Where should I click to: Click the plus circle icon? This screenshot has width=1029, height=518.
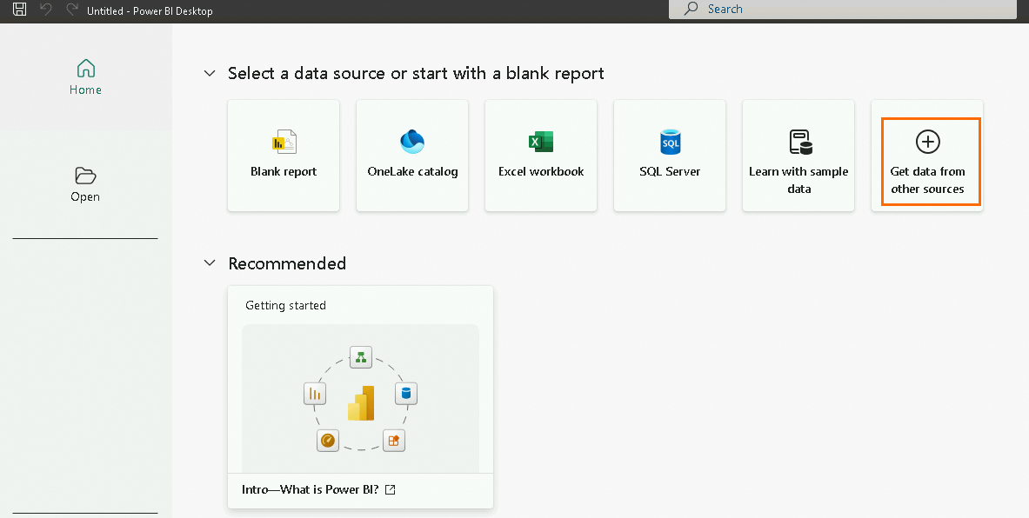(927, 142)
